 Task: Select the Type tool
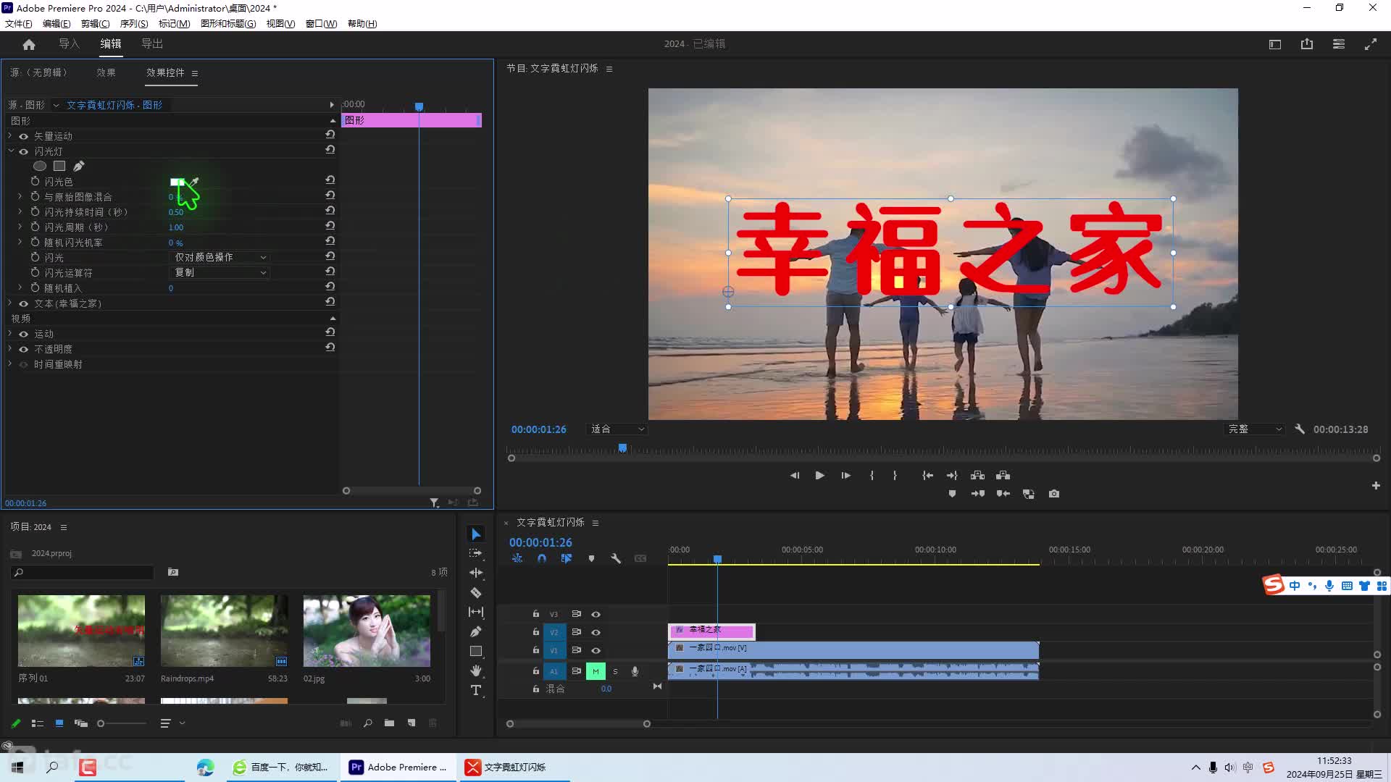click(476, 690)
